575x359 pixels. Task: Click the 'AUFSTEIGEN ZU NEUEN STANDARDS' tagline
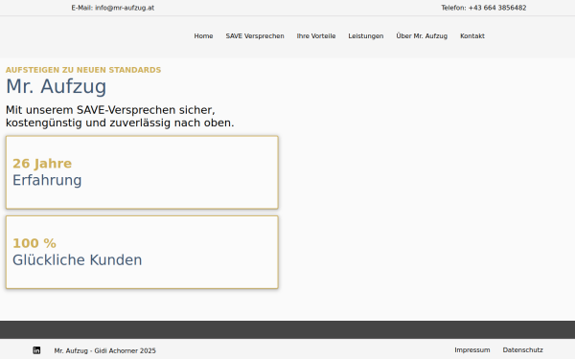[x=83, y=70]
